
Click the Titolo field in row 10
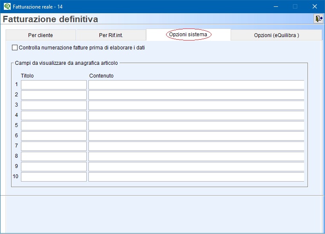(x=54, y=177)
